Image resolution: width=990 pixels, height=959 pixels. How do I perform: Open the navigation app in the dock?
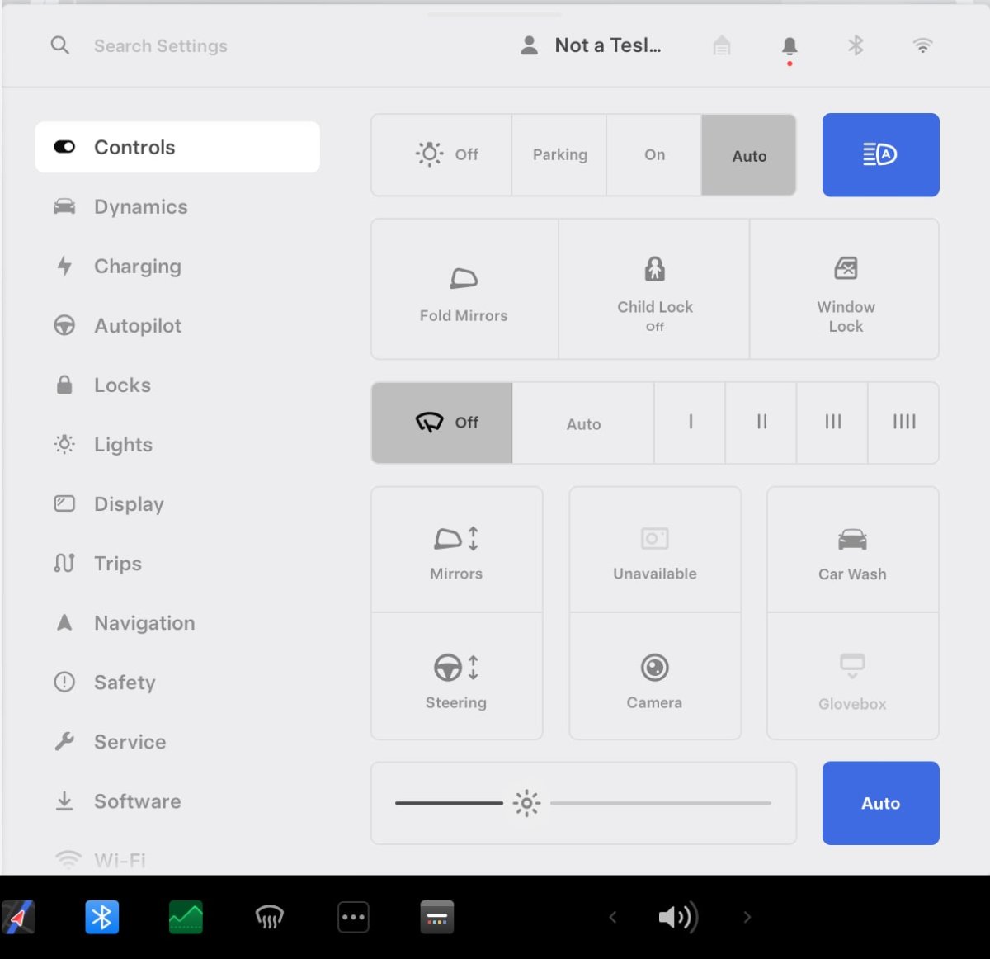18,917
